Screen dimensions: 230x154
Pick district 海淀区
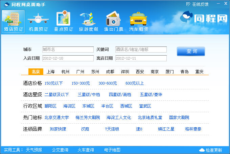[x=69, y=106]
